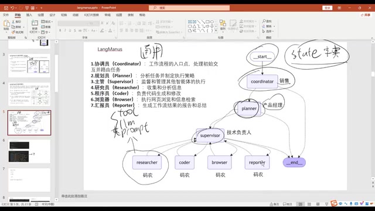Click the Reset slide button
Viewport: 375px width, 211px height.
46,27
